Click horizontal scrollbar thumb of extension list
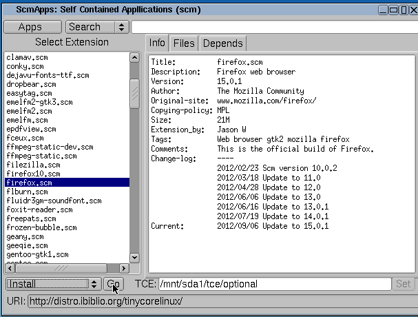418x317 pixels. (61, 268)
